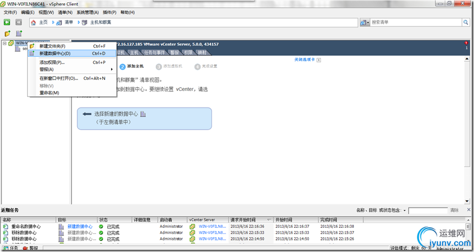Open the 清单(N) menu

(x=65, y=12)
